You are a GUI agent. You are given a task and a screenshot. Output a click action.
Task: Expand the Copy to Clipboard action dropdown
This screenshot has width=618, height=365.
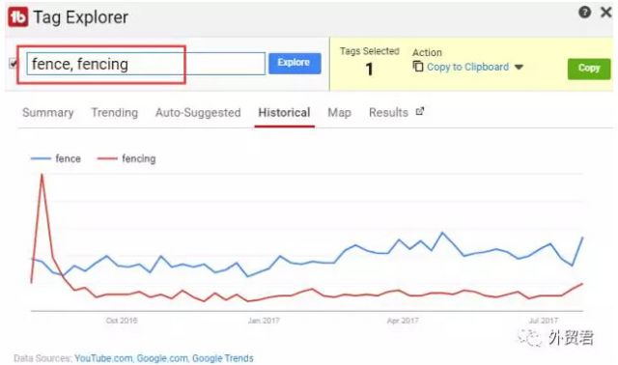pos(519,67)
